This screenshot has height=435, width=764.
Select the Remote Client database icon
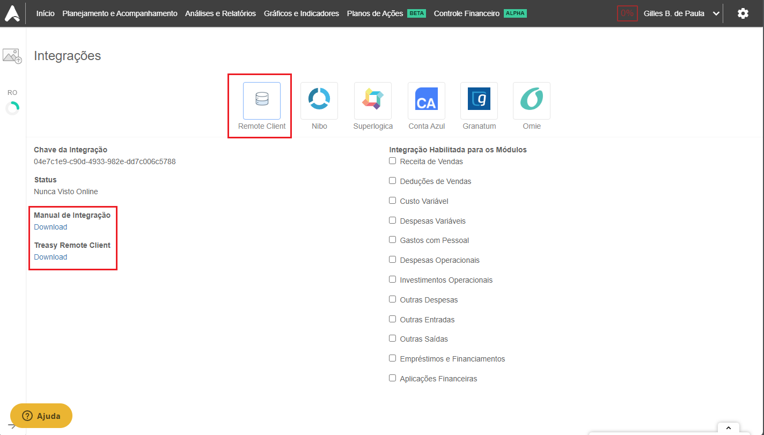(262, 101)
